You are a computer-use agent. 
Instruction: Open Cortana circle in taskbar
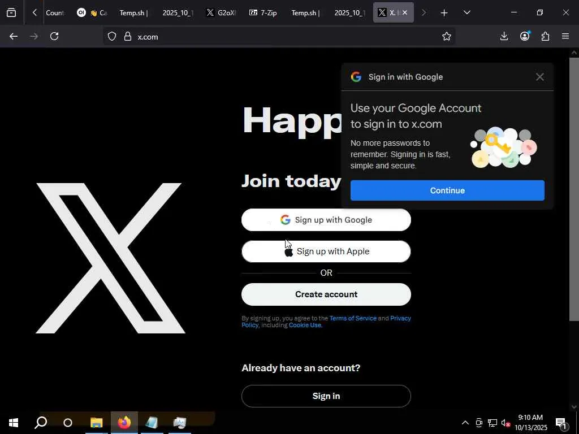68,423
